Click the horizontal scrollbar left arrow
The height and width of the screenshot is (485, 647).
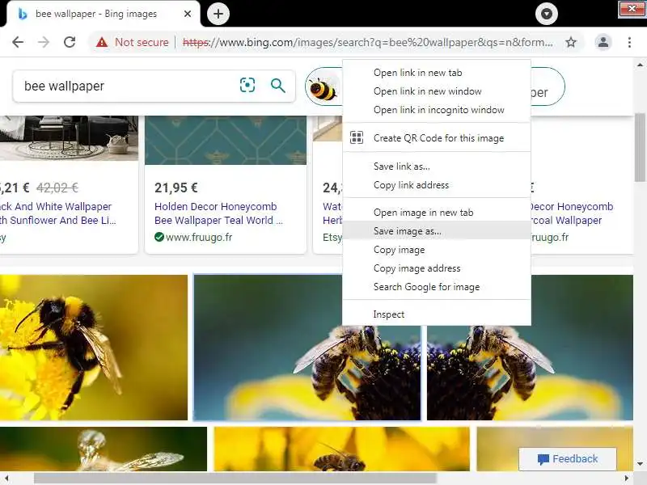tap(6, 479)
